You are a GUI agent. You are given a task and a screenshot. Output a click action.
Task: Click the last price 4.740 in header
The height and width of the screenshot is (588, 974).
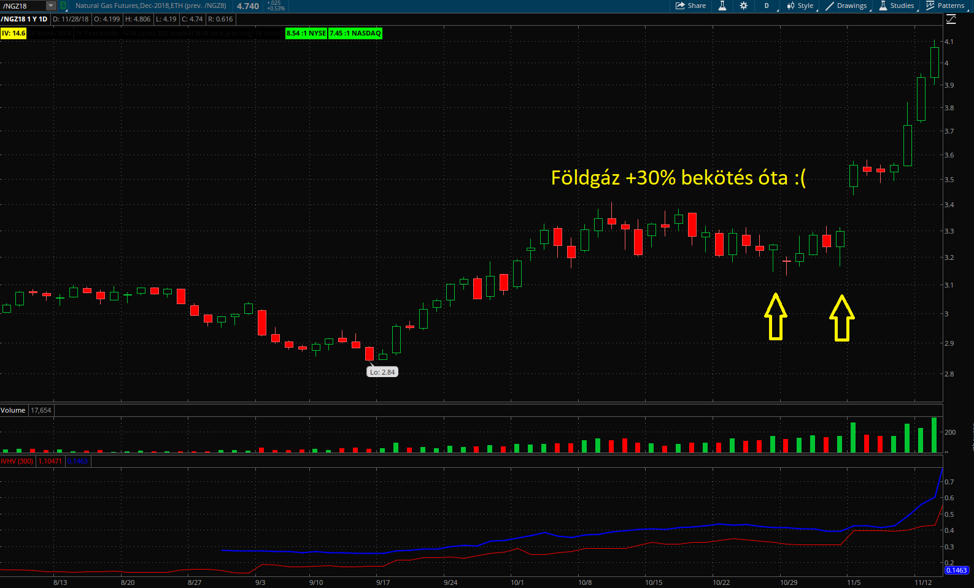coord(248,6)
